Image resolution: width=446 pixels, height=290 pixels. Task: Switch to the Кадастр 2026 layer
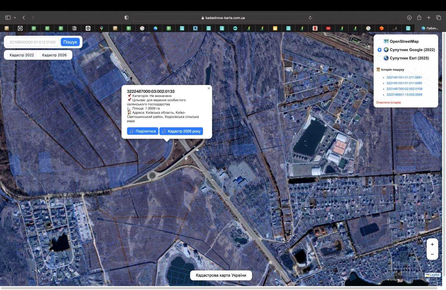54,55
